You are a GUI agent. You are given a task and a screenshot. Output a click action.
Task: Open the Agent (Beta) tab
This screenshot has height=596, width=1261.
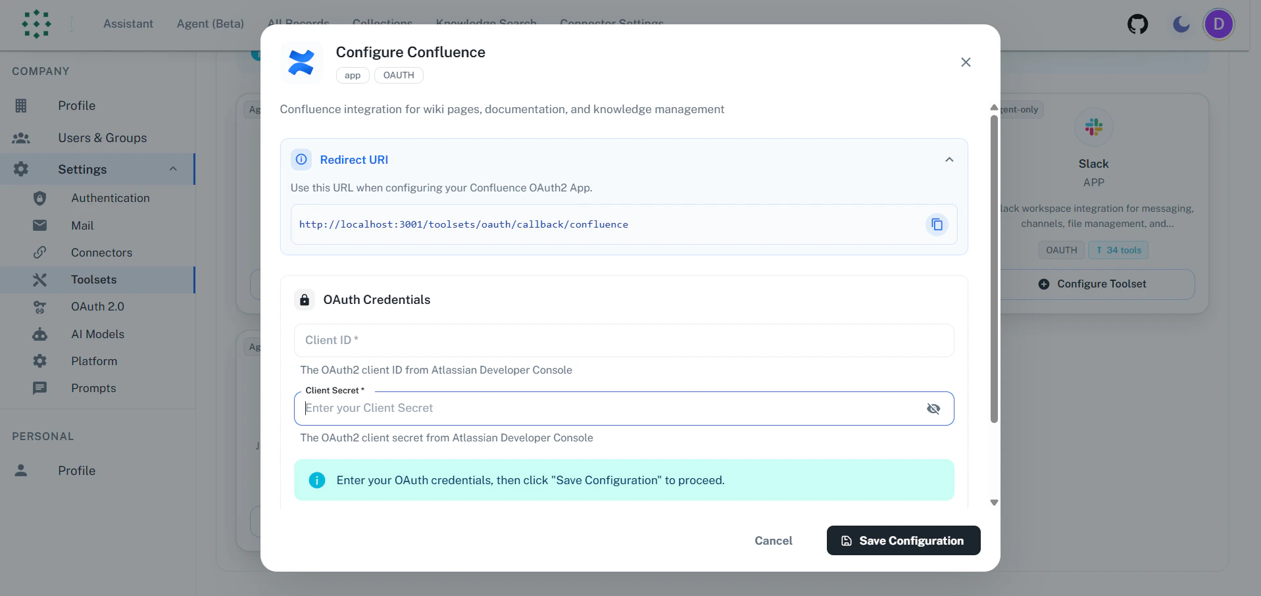(x=210, y=23)
